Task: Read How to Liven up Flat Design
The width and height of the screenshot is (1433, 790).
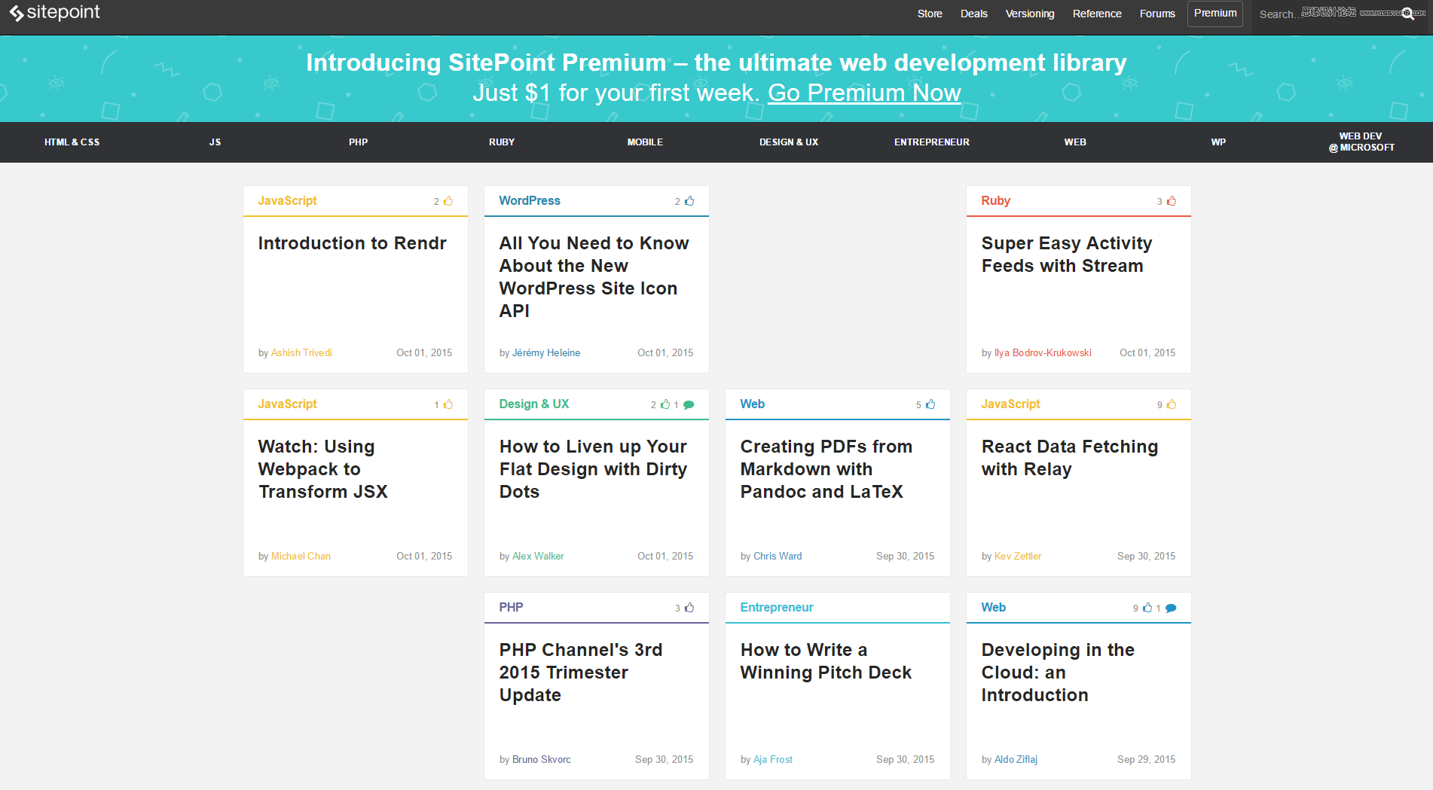Action: point(593,469)
